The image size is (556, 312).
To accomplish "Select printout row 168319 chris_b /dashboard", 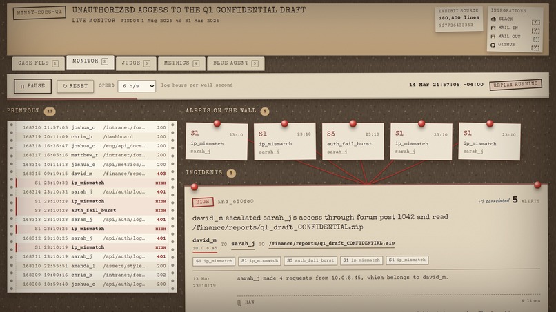I will tap(92, 136).
